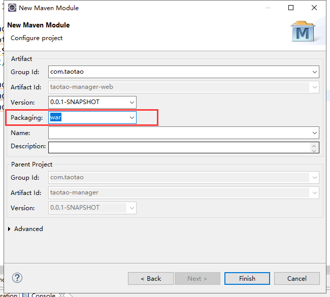Expand the Advanced section

[9, 229]
